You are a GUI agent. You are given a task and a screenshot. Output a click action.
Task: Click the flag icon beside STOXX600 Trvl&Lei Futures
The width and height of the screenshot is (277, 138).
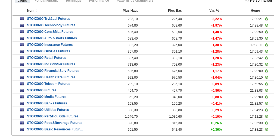pos(22,19)
